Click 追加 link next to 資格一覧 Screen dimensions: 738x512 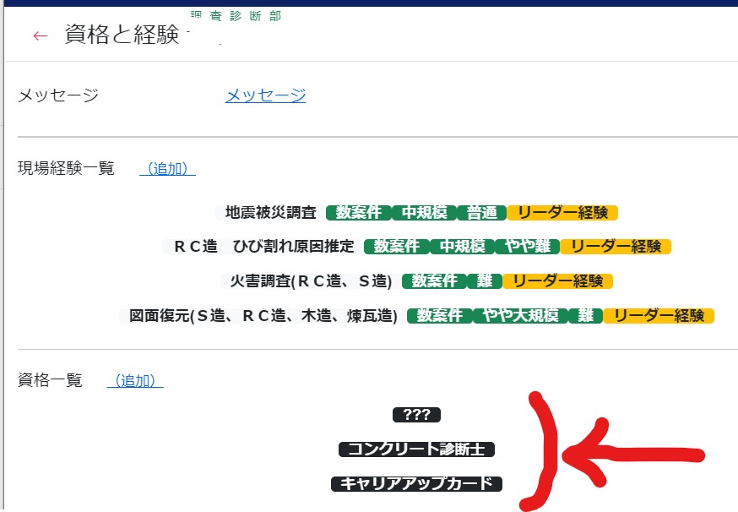tap(135, 380)
